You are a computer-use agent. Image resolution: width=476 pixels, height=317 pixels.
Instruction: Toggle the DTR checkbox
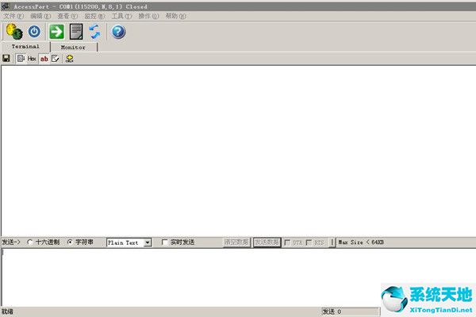point(287,243)
